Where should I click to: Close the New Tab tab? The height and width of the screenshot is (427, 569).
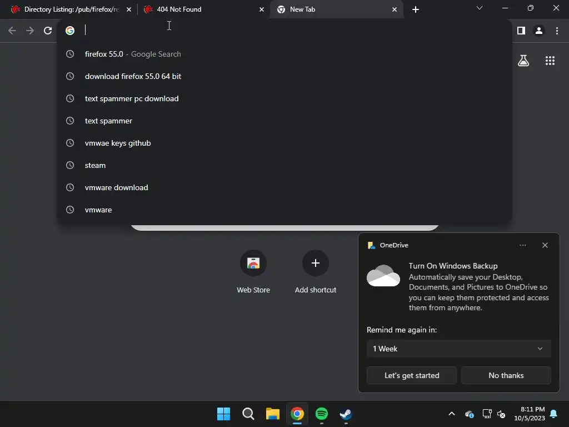[395, 9]
